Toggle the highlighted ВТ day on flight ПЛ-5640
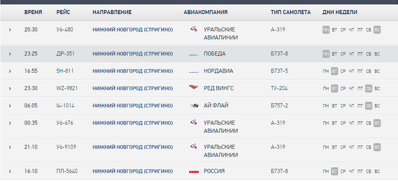The width and height of the screenshot is (398, 181). 334,171
